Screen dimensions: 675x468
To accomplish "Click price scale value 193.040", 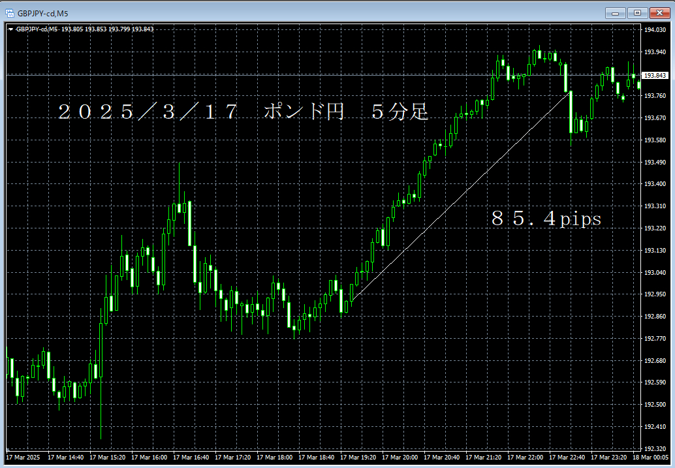I will pos(655,273).
